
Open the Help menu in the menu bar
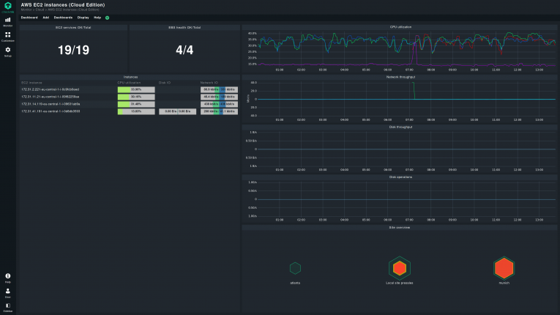click(97, 17)
